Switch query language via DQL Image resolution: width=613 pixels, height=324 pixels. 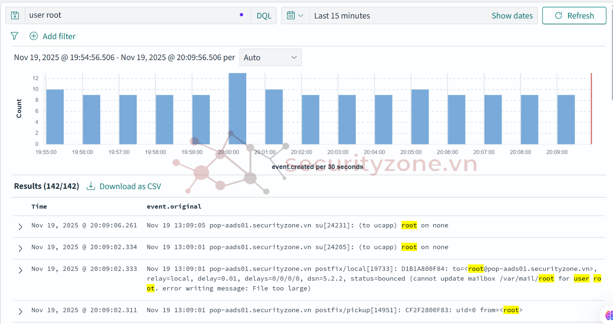[264, 16]
